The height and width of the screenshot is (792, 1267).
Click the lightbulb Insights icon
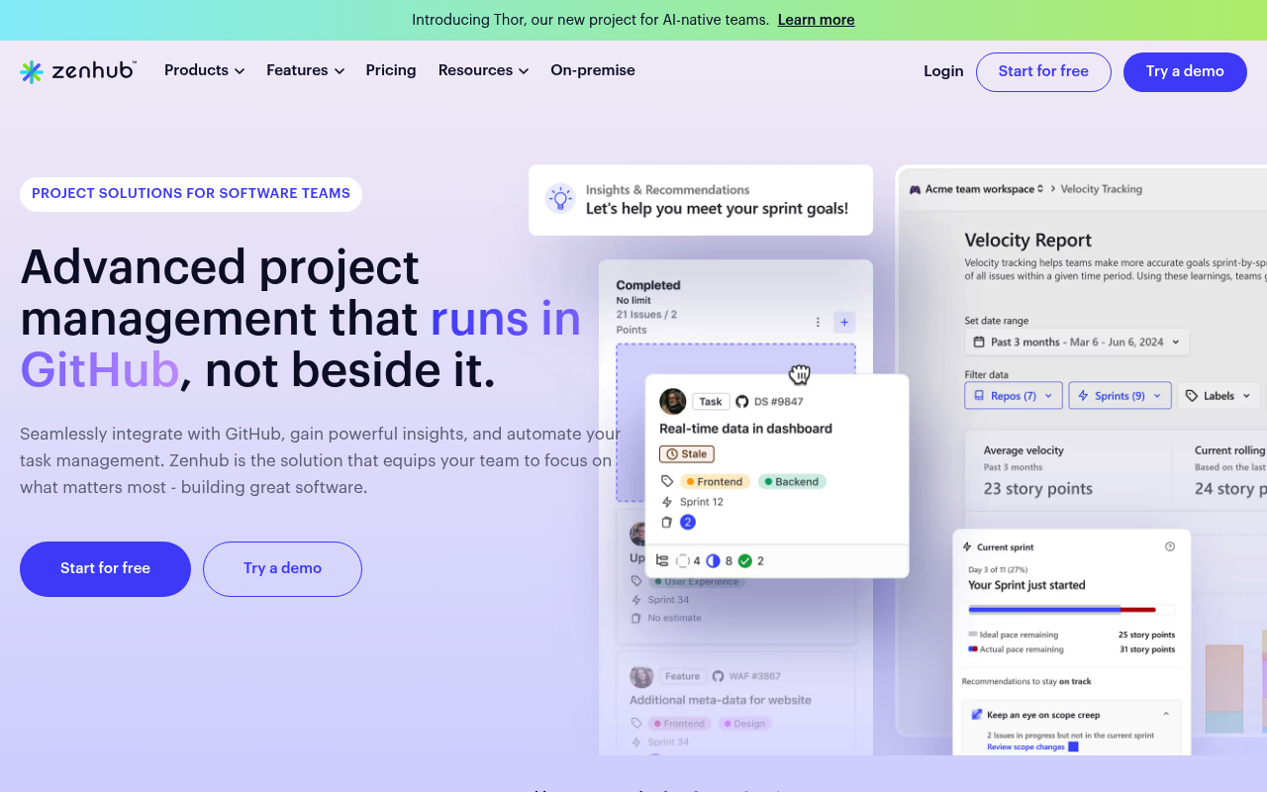point(560,199)
